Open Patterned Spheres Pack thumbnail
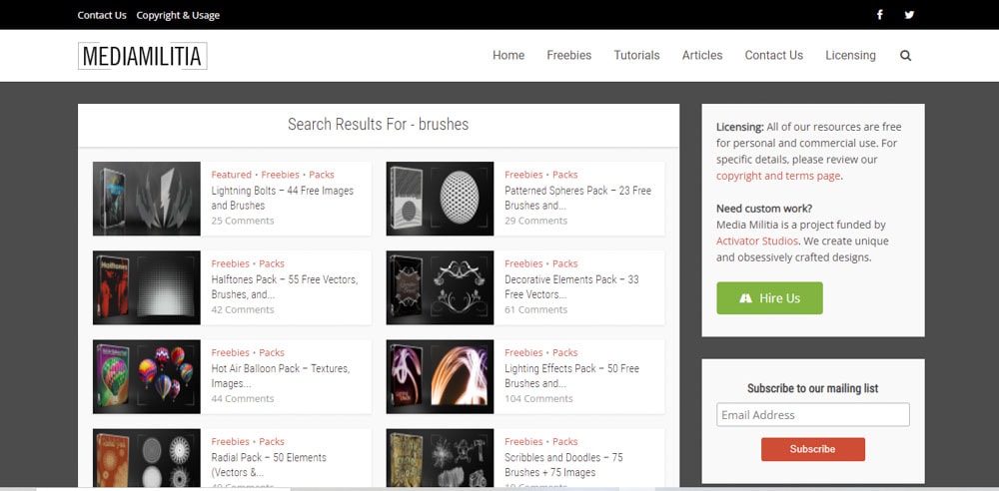This screenshot has width=999, height=491. (x=440, y=198)
